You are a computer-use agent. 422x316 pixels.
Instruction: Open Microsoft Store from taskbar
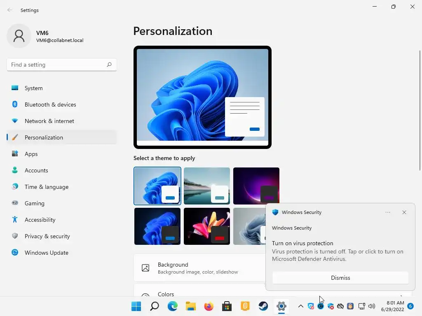pyautogui.click(x=227, y=306)
